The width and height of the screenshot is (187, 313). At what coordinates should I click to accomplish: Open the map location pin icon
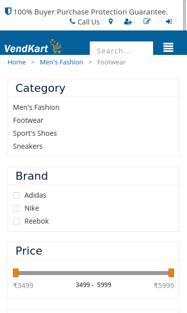point(111,21)
